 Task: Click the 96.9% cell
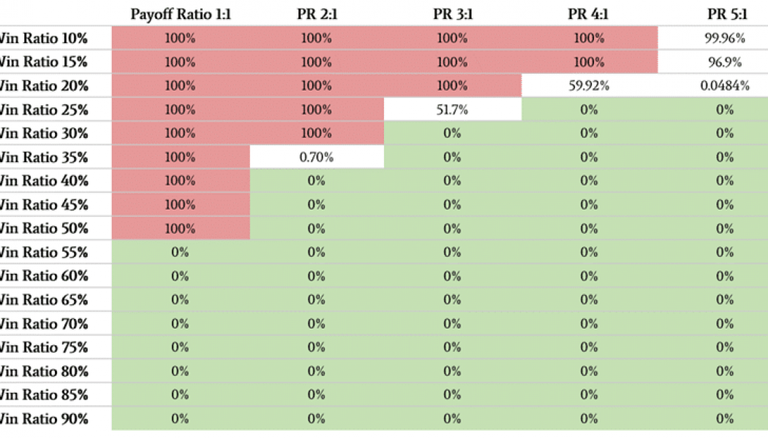click(x=725, y=62)
